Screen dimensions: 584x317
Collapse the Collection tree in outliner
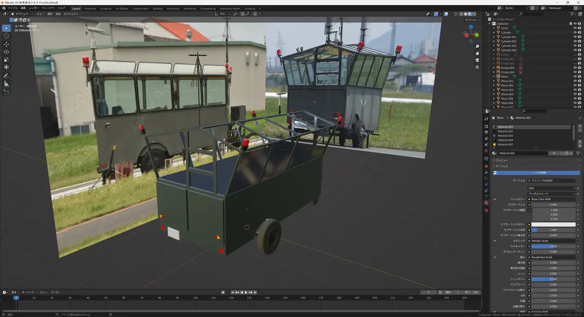click(490, 23)
